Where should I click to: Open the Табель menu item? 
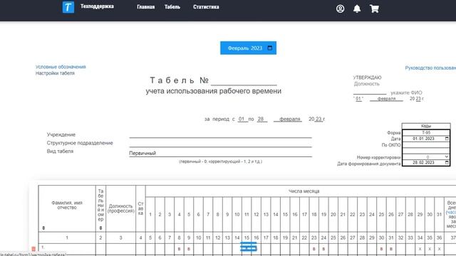tap(172, 7)
